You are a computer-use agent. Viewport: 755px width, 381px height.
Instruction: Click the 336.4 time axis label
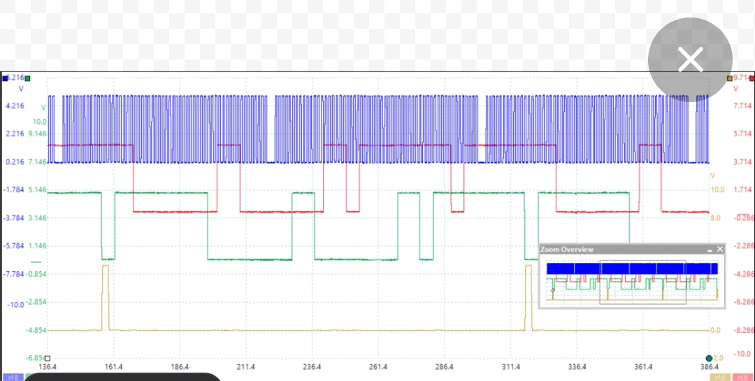(577, 367)
